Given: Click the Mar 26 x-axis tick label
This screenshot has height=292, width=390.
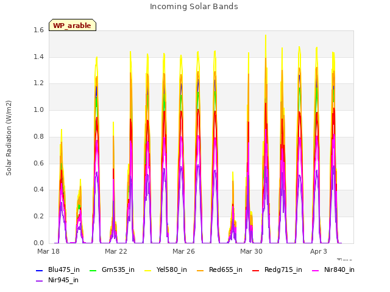Looking at the screenshot, I should click(183, 251).
